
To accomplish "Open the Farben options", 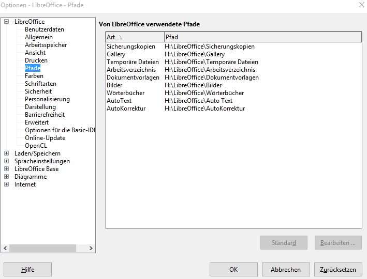I will point(34,76).
